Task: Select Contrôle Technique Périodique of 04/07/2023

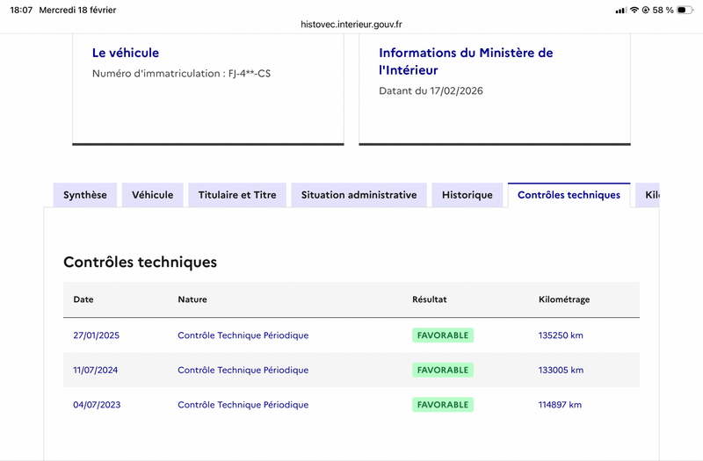Action: point(243,405)
